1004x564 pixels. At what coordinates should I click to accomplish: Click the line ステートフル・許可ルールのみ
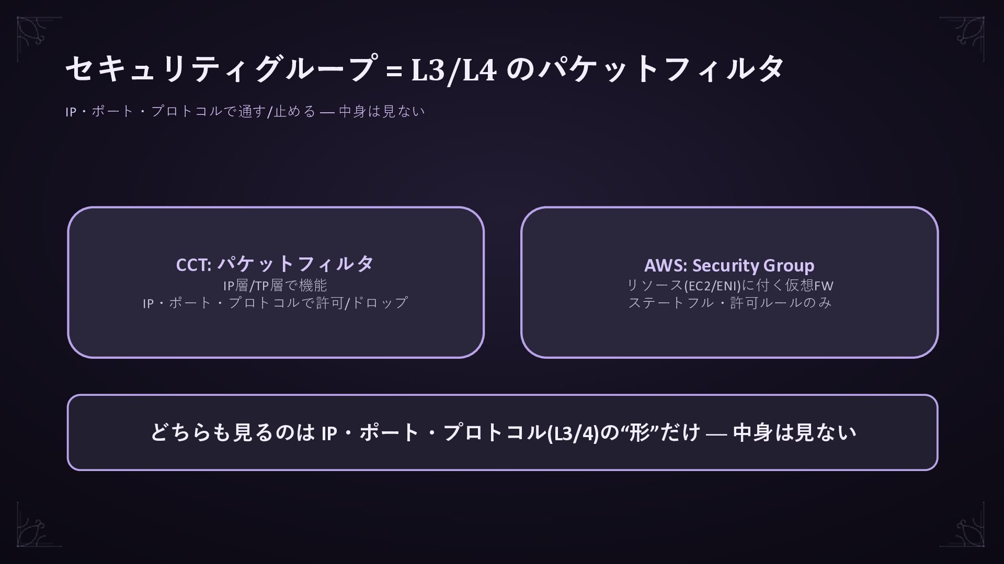click(729, 303)
